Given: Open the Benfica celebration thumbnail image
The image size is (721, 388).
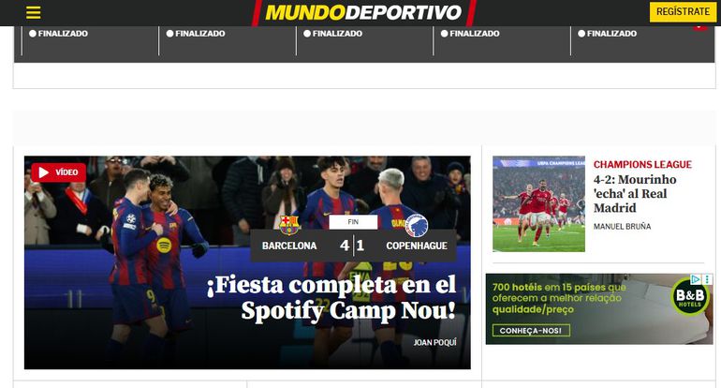Looking at the screenshot, I should (539, 204).
